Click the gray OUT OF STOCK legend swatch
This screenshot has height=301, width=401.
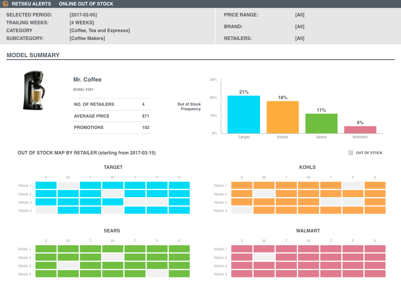click(x=350, y=153)
